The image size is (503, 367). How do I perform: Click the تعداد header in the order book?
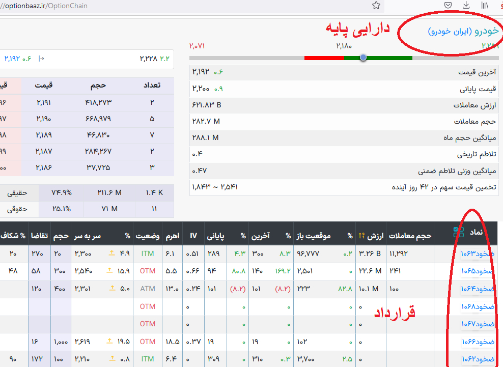pos(152,85)
